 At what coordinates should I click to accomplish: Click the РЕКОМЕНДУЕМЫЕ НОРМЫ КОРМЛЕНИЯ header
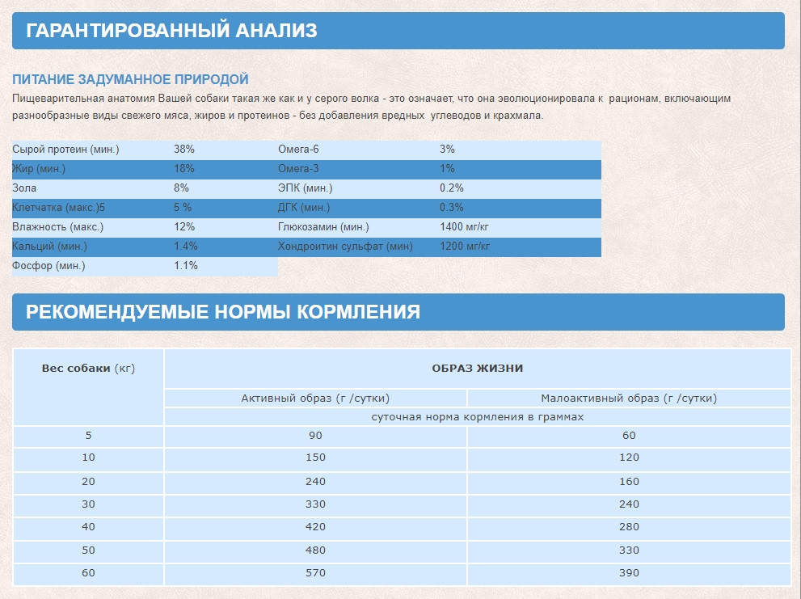click(x=398, y=312)
